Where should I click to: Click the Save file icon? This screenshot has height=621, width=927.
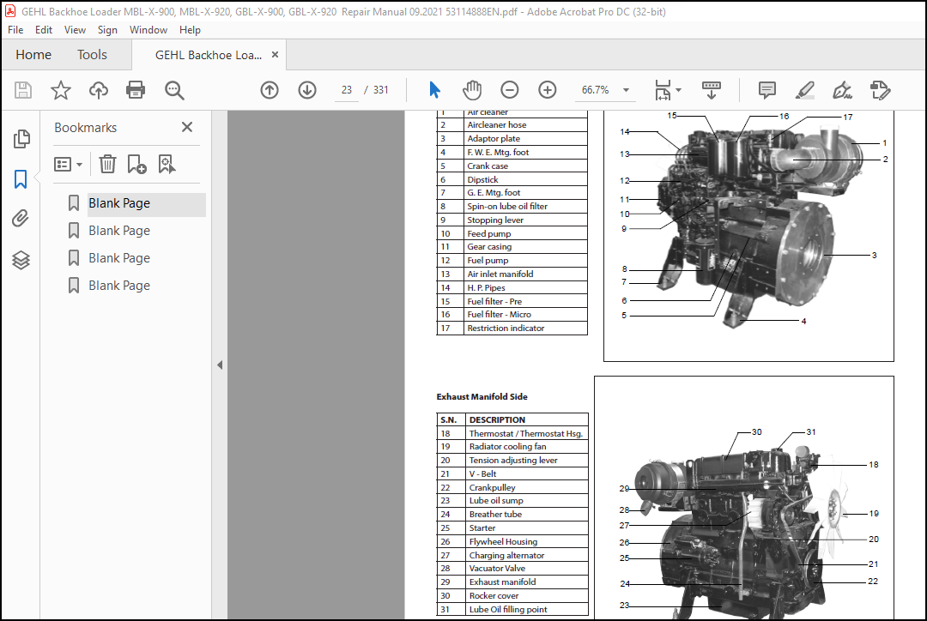pyautogui.click(x=23, y=90)
